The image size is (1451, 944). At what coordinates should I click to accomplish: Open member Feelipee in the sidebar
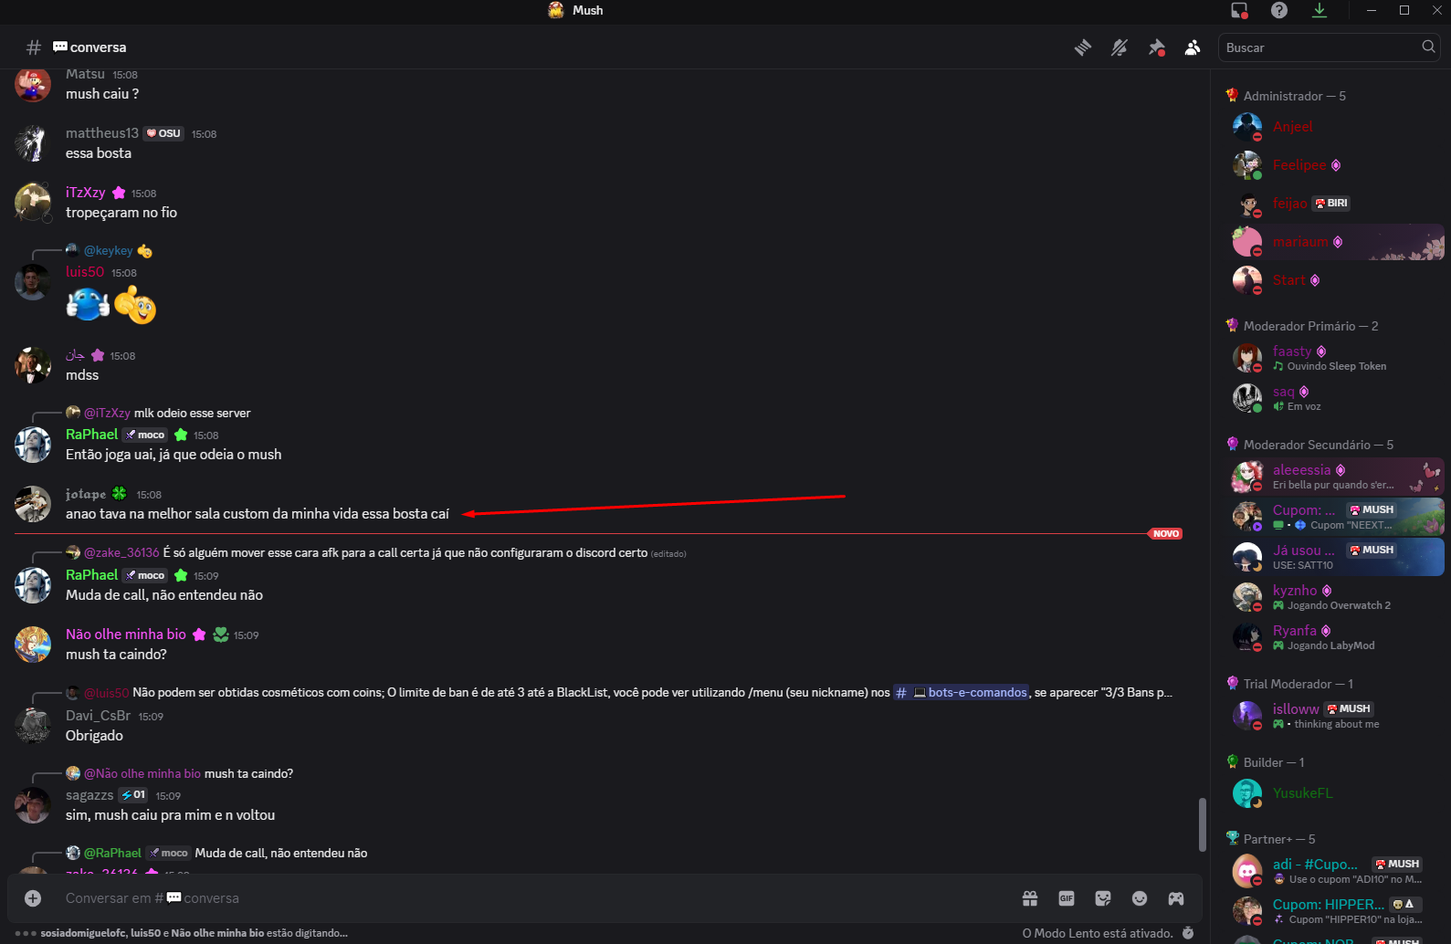pyautogui.click(x=1337, y=165)
